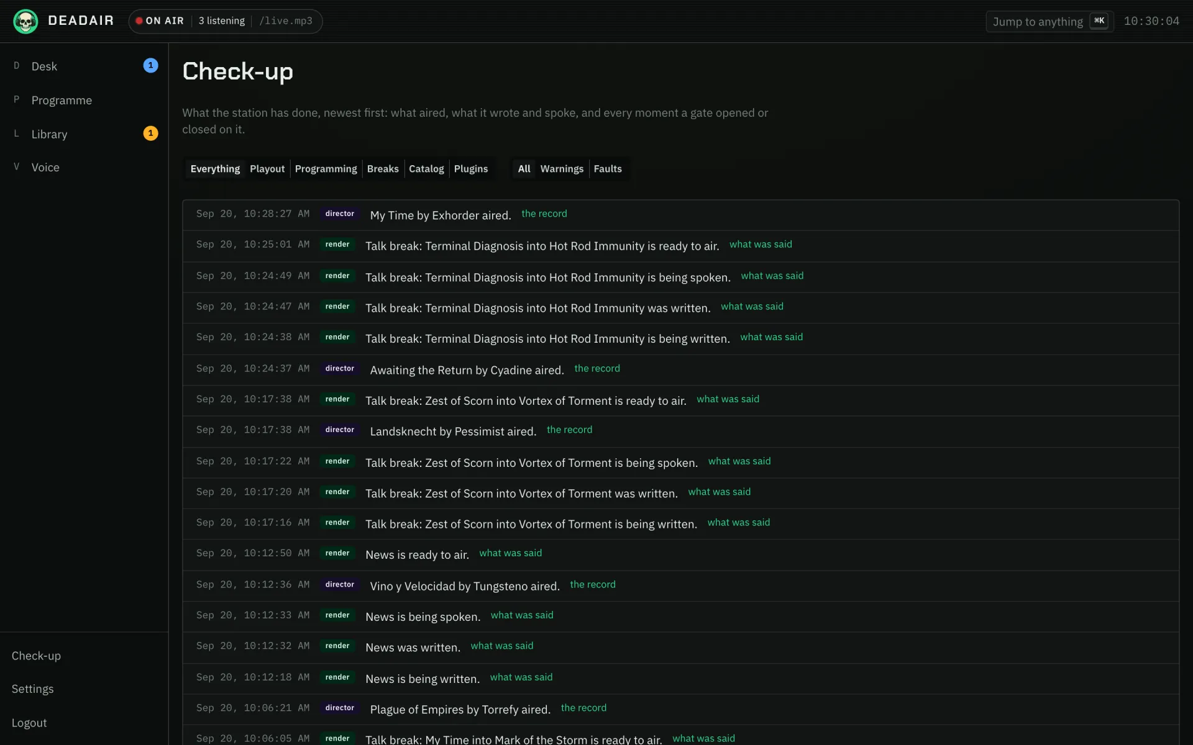Click the Deadair skull logo icon
1193x745 pixels.
(25, 21)
